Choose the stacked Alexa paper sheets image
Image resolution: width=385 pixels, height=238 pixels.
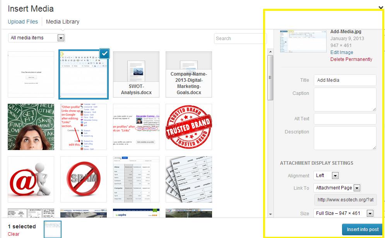pyautogui.click(x=189, y=179)
